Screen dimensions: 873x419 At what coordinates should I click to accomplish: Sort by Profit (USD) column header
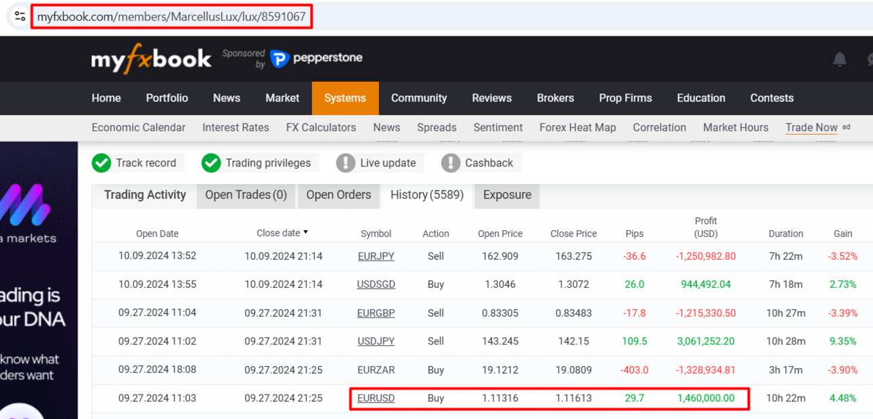click(x=706, y=227)
